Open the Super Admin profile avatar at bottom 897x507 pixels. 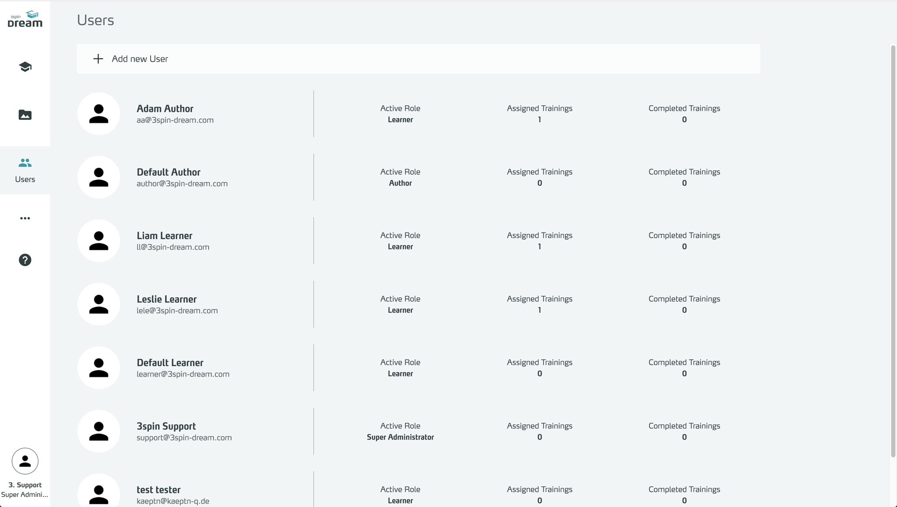25,461
